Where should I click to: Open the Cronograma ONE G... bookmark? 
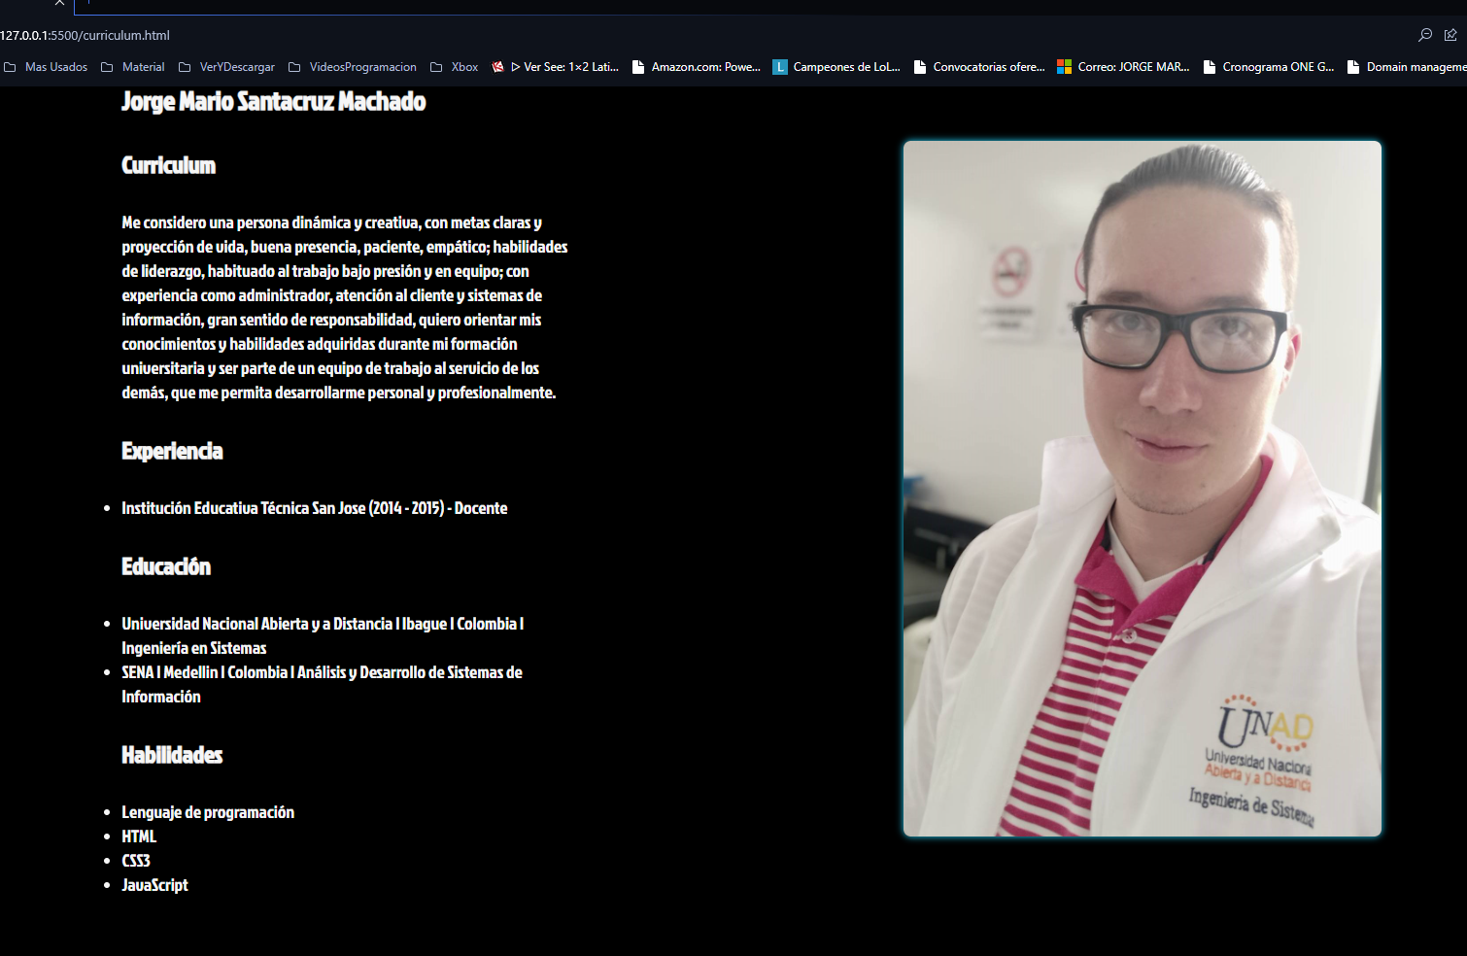[1269, 67]
